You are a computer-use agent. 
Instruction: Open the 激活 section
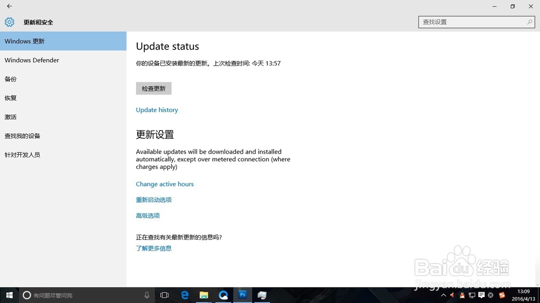point(63,117)
